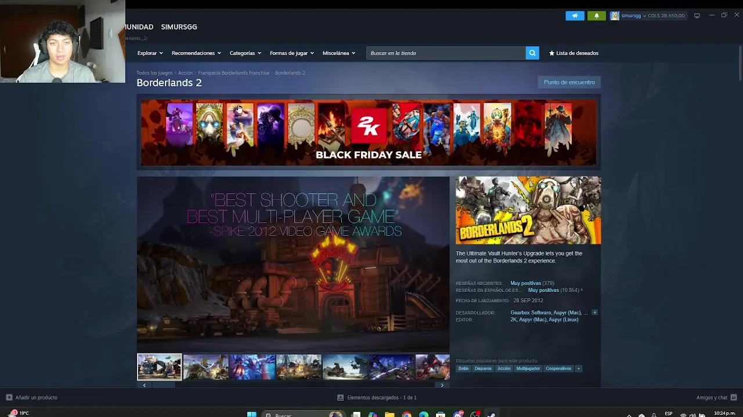Click the blue magnifier search button
The width and height of the screenshot is (743, 417).
pyautogui.click(x=532, y=53)
